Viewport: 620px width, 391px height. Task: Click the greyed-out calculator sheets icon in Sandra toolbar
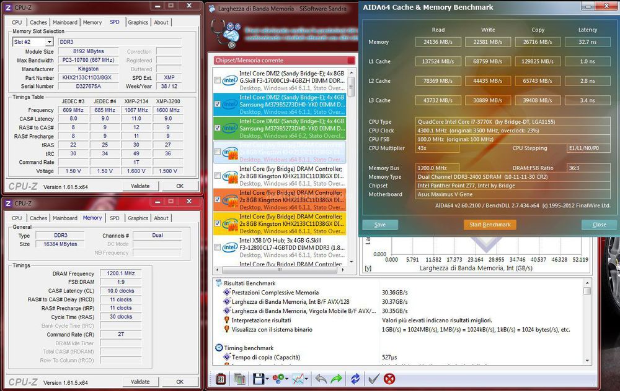pos(239,379)
